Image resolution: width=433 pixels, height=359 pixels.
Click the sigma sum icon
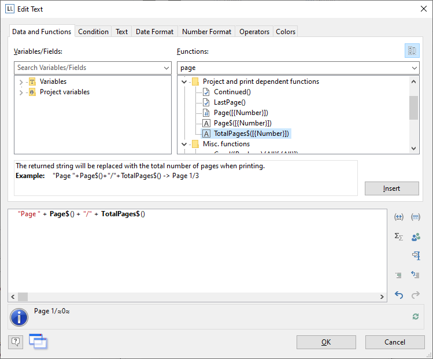[398, 236]
